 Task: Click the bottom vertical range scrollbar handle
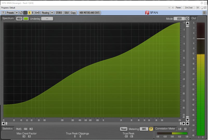187,117
